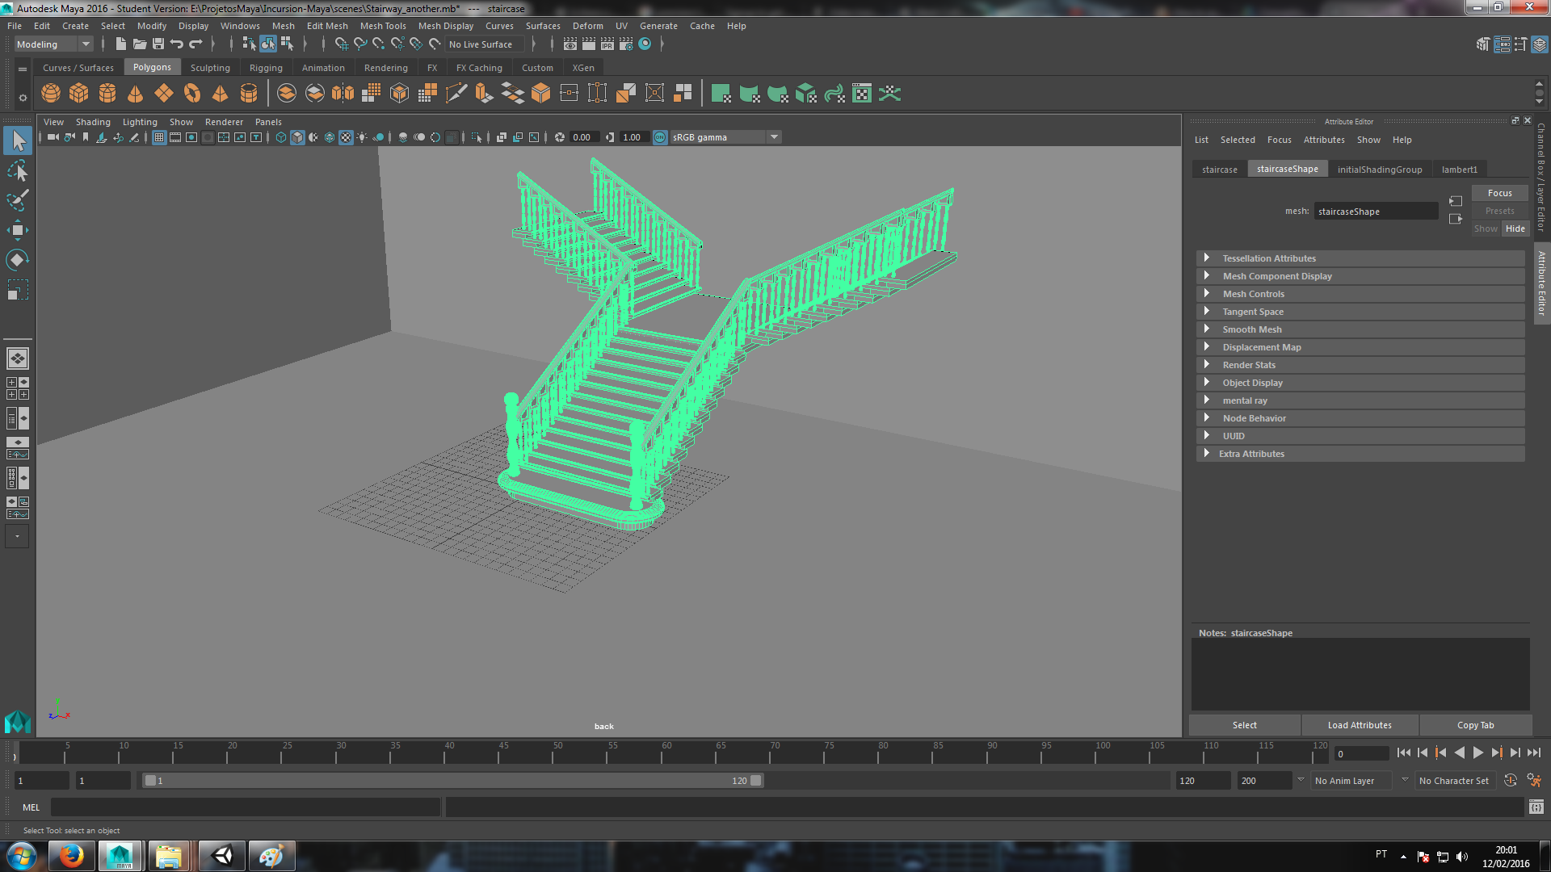The height and width of the screenshot is (872, 1551).
Task: Click the Bevel cube shelf icon
Action: tap(541, 94)
